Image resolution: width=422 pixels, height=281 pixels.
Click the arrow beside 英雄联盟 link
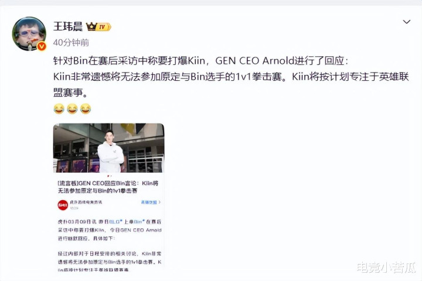tap(159, 202)
